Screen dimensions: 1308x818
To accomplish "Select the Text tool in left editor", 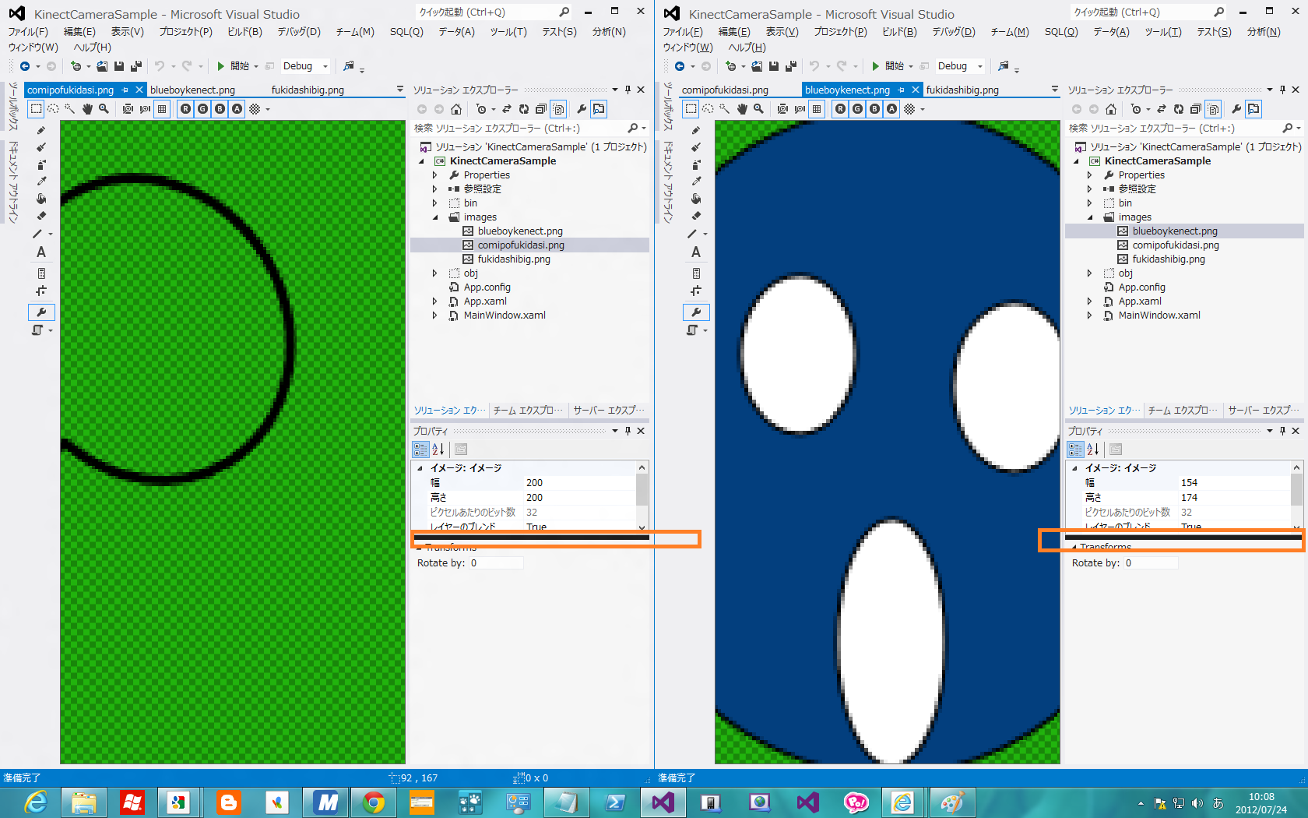I will coord(41,252).
